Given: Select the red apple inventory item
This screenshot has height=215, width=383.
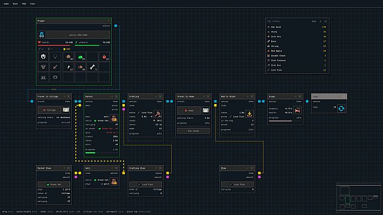Looking at the screenshot, I should (x=105, y=57).
